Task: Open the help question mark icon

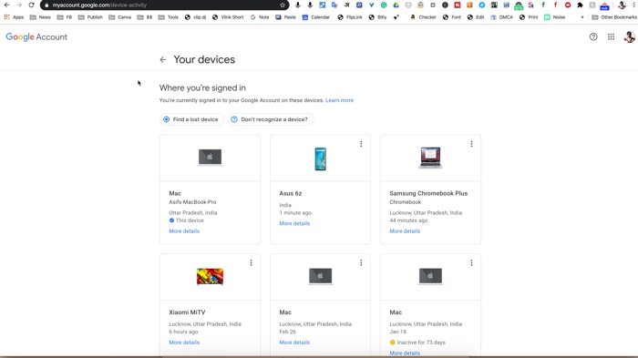Action: pos(593,37)
